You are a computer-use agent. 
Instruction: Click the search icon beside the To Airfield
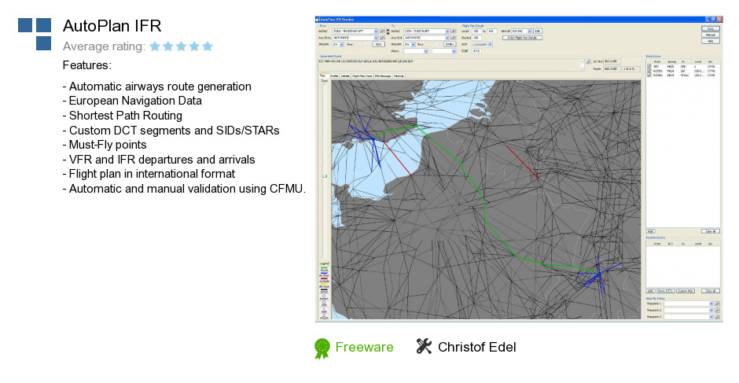tap(454, 31)
